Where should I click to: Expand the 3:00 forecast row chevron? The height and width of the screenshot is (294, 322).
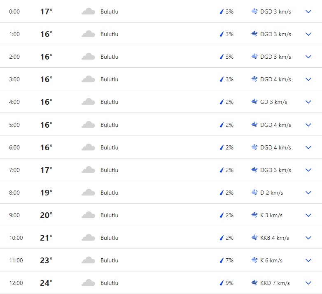click(x=308, y=79)
